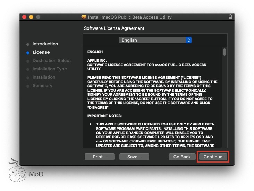Viewport: 254px width, 191px height.
Task: Click the package icon beside the window title
Action: (x=84, y=17)
